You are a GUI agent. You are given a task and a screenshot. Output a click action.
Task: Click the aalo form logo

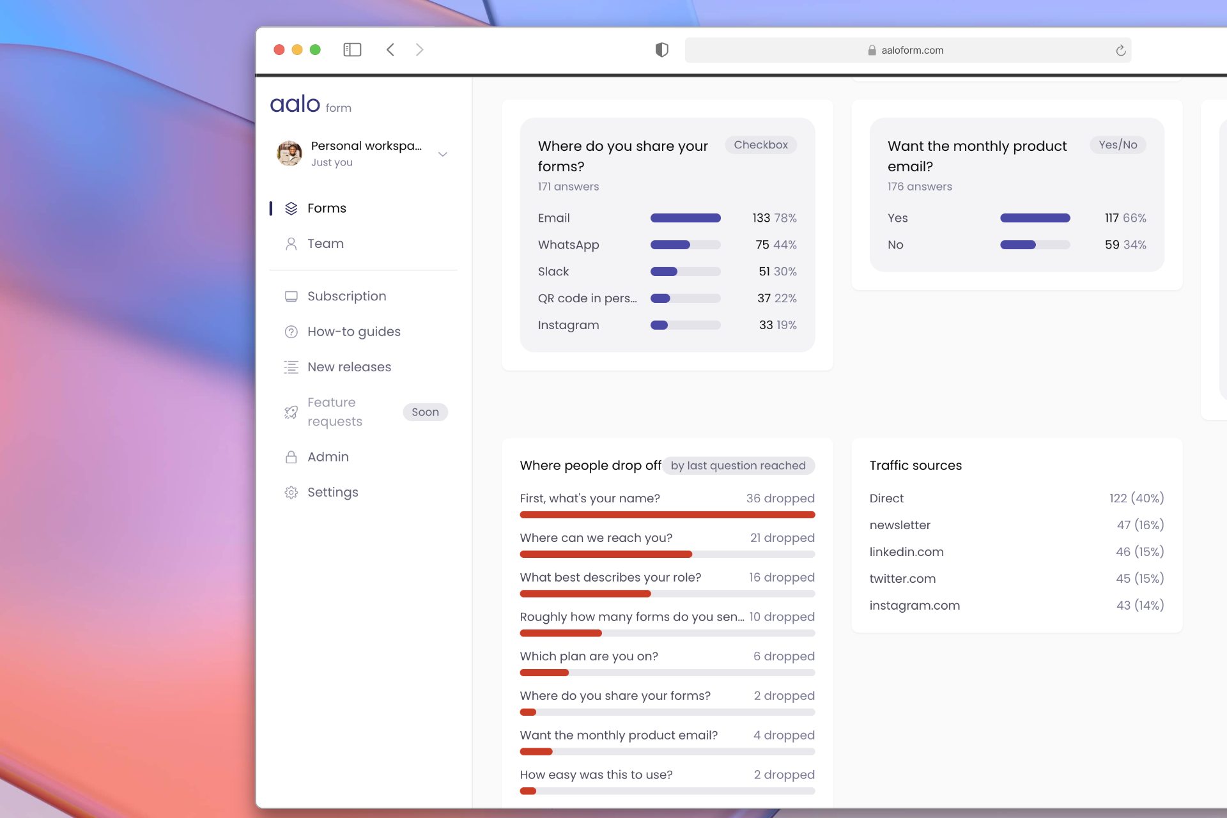point(311,104)
